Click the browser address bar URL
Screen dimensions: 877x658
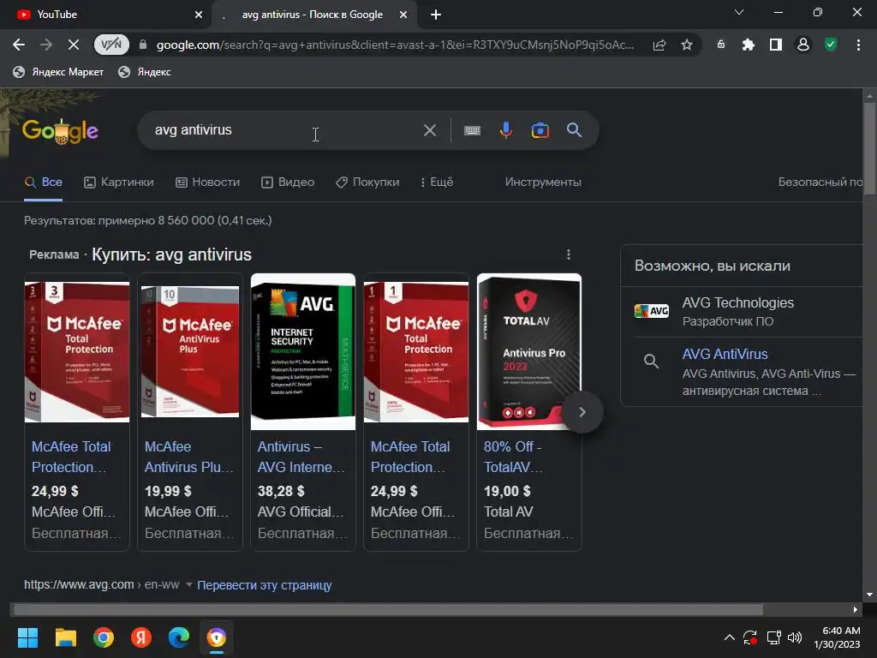pyautogui.click(x=395, y=45)
